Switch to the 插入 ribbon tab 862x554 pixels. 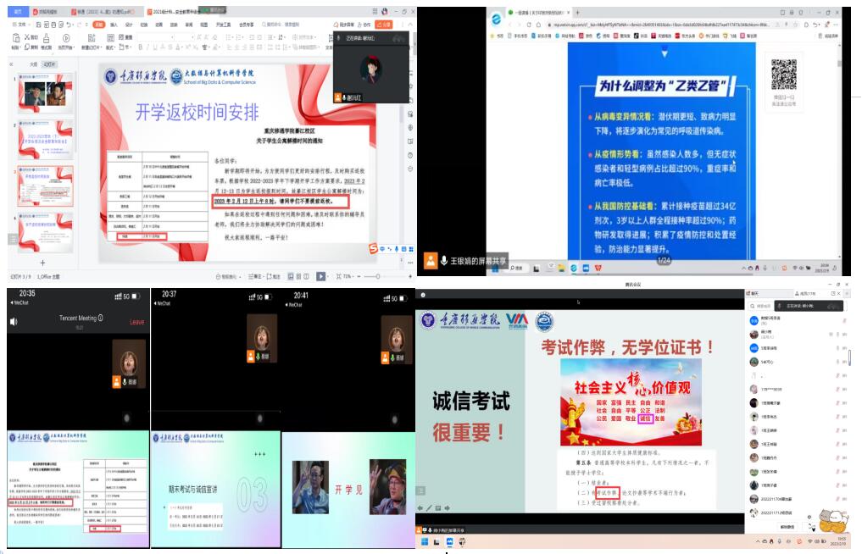pyautogui.click(x=114, y=25)
